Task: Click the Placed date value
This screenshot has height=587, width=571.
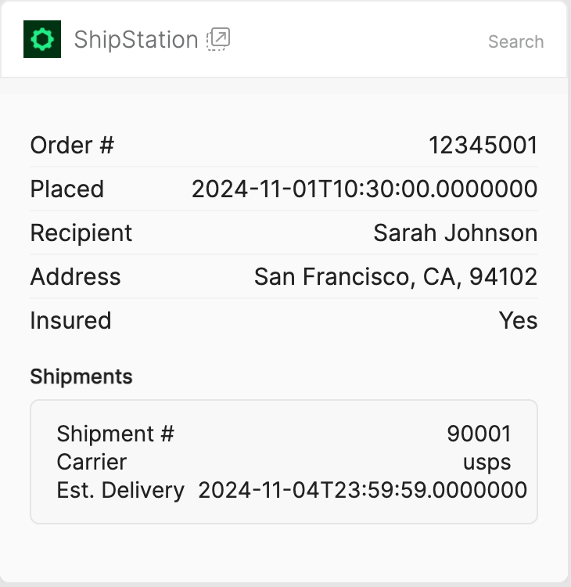Action: click(x=365, y=189)
